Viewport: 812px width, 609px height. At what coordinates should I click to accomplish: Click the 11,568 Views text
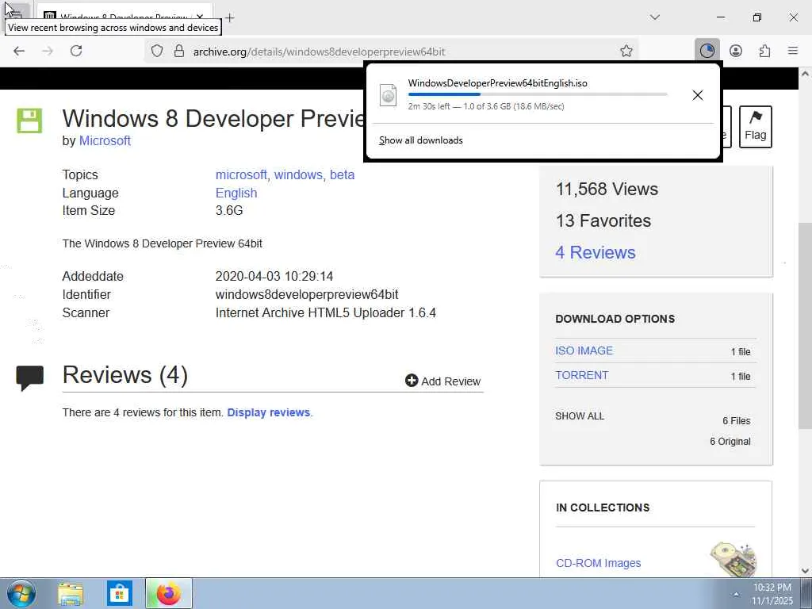click(607, 190)
